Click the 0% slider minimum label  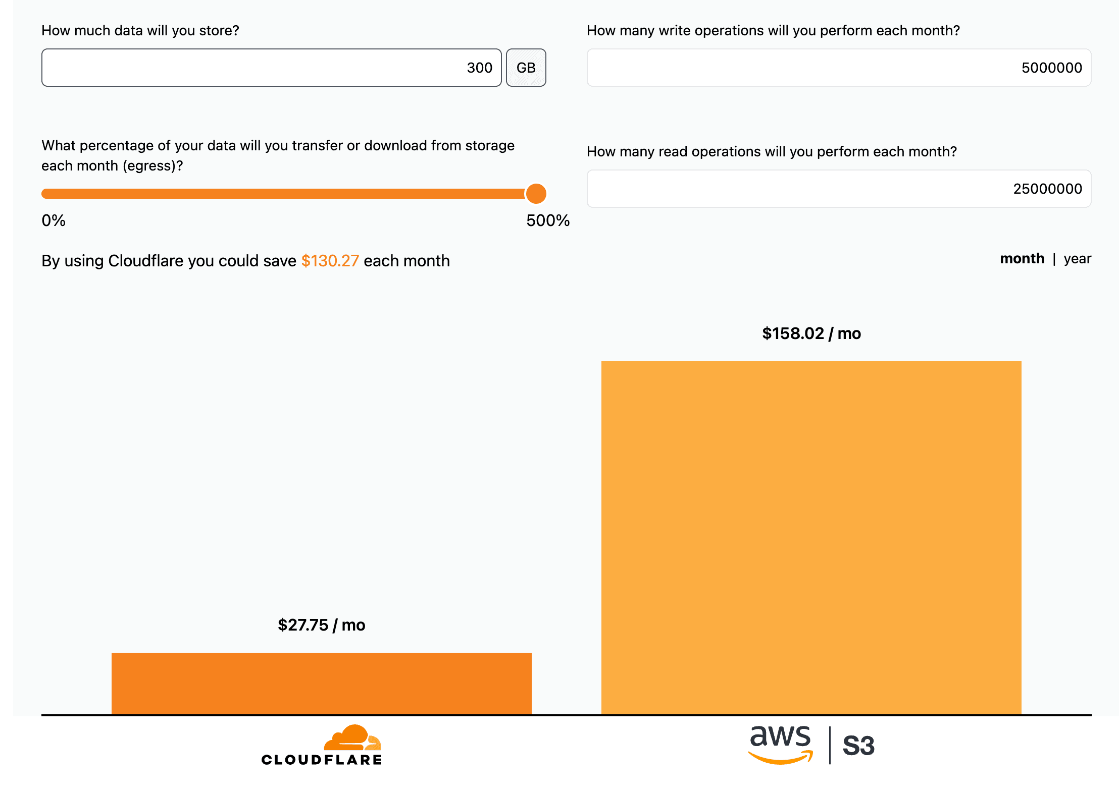click(54, 220)
